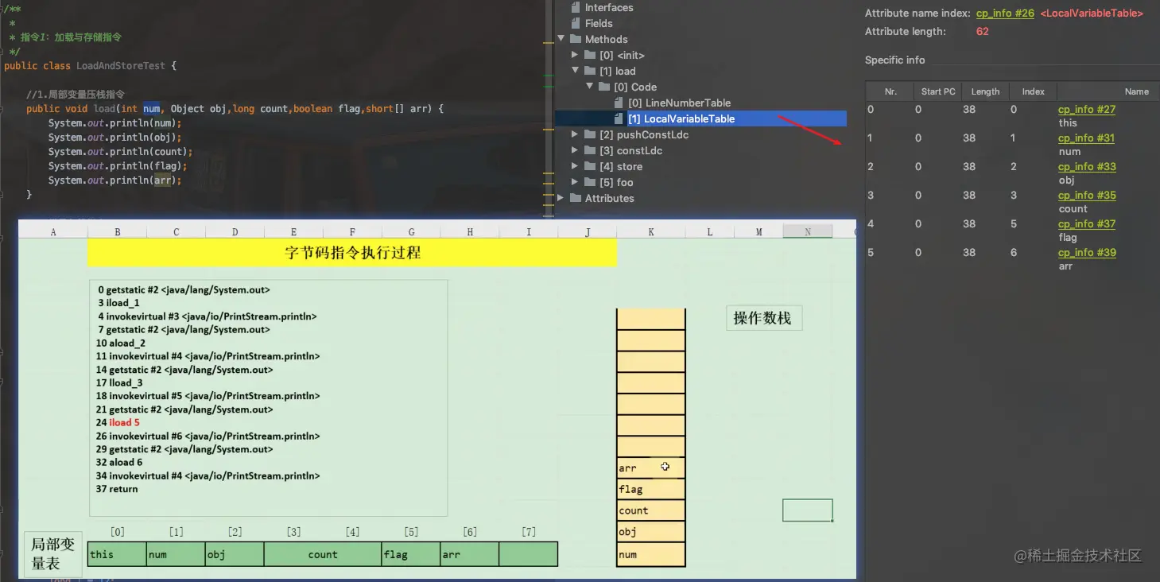Follow the cp_info #37 link
The height and width of the screenshot is (582, 1160).
(1086, 223)
